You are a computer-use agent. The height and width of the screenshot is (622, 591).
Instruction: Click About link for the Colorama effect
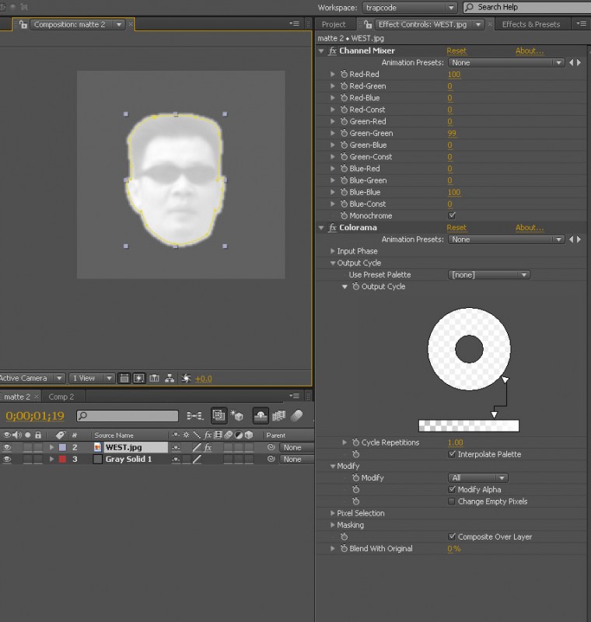tap(529, 228)
